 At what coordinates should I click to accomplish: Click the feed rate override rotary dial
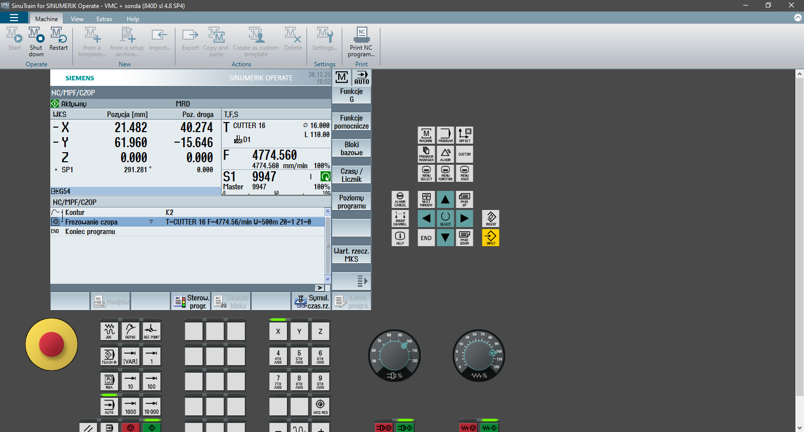479,356
